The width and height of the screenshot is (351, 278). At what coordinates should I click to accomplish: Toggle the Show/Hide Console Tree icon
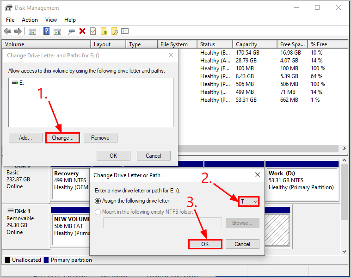[32, 31]
